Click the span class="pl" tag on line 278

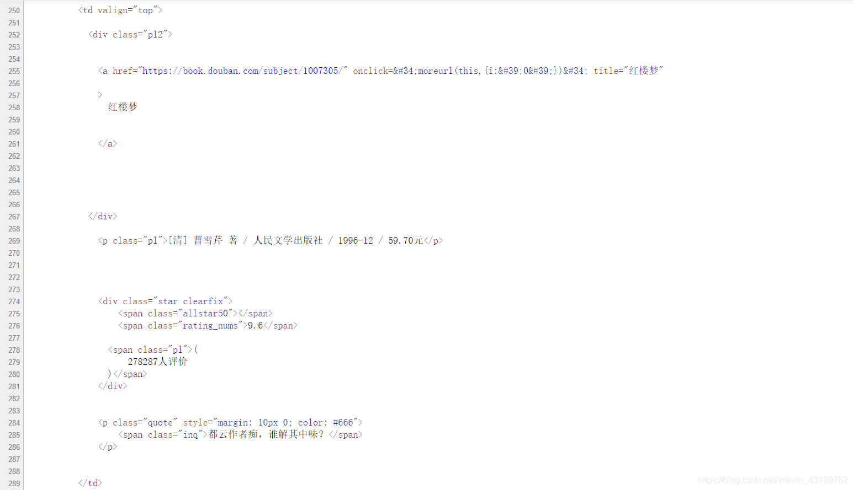click(x=150, y=350)
